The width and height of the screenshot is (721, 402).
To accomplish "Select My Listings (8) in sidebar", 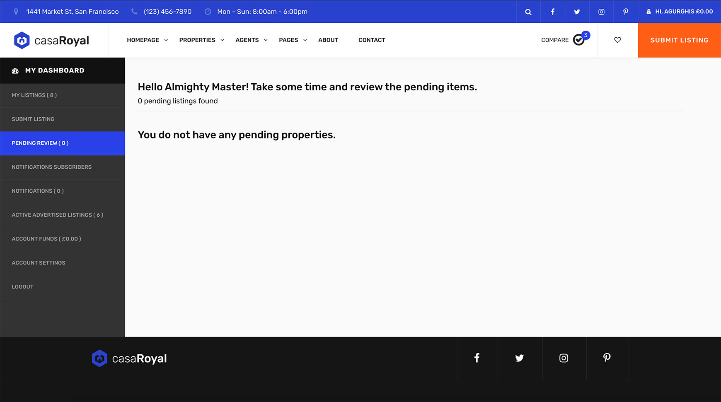I will pyautogui.click(x=63, y=95).
